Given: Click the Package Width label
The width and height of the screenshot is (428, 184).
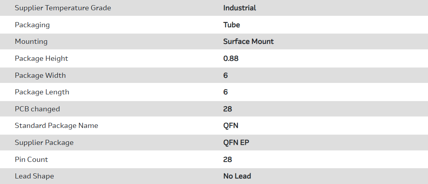Looking at the screenshot, I should pos(40,75).
